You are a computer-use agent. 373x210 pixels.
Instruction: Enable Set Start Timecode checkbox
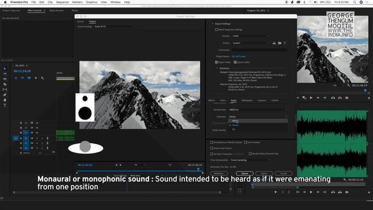coord(212,154)
